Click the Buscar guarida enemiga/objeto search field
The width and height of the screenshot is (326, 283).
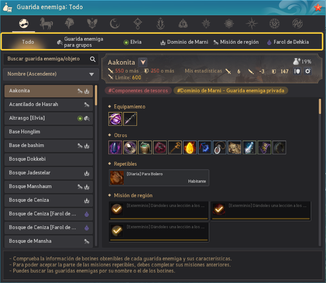click(x=48, y=59)
